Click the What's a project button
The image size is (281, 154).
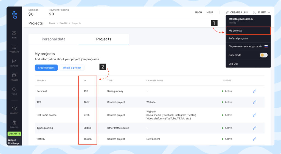point(72,68)
